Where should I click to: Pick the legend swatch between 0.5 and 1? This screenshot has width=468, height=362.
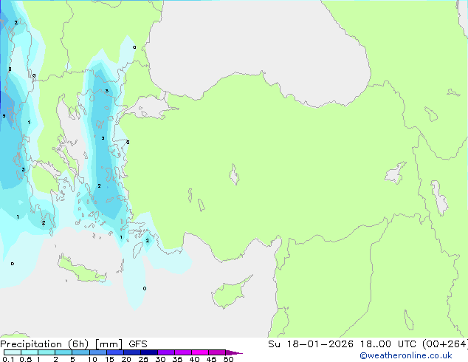[30, 352]
